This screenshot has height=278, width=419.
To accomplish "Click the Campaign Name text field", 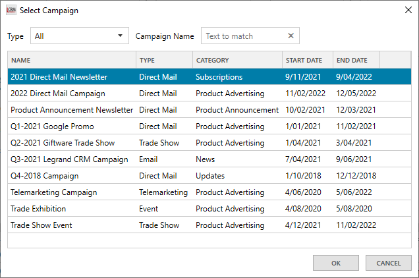I will tap(244, 36).
